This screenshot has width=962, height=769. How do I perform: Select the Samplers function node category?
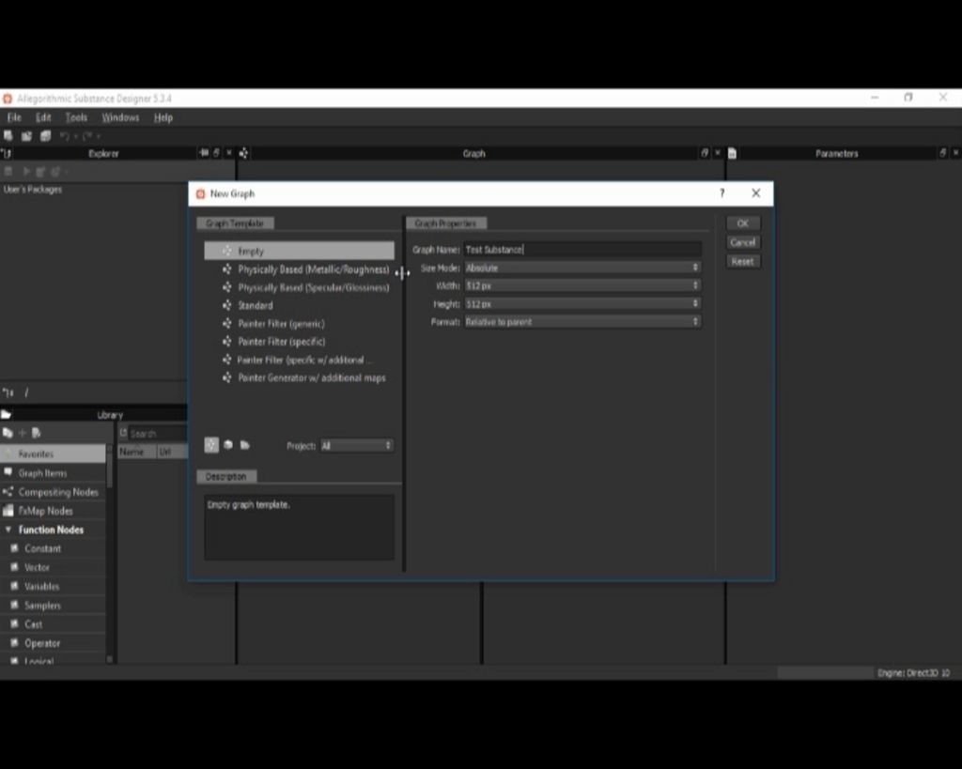pos(53,606)
